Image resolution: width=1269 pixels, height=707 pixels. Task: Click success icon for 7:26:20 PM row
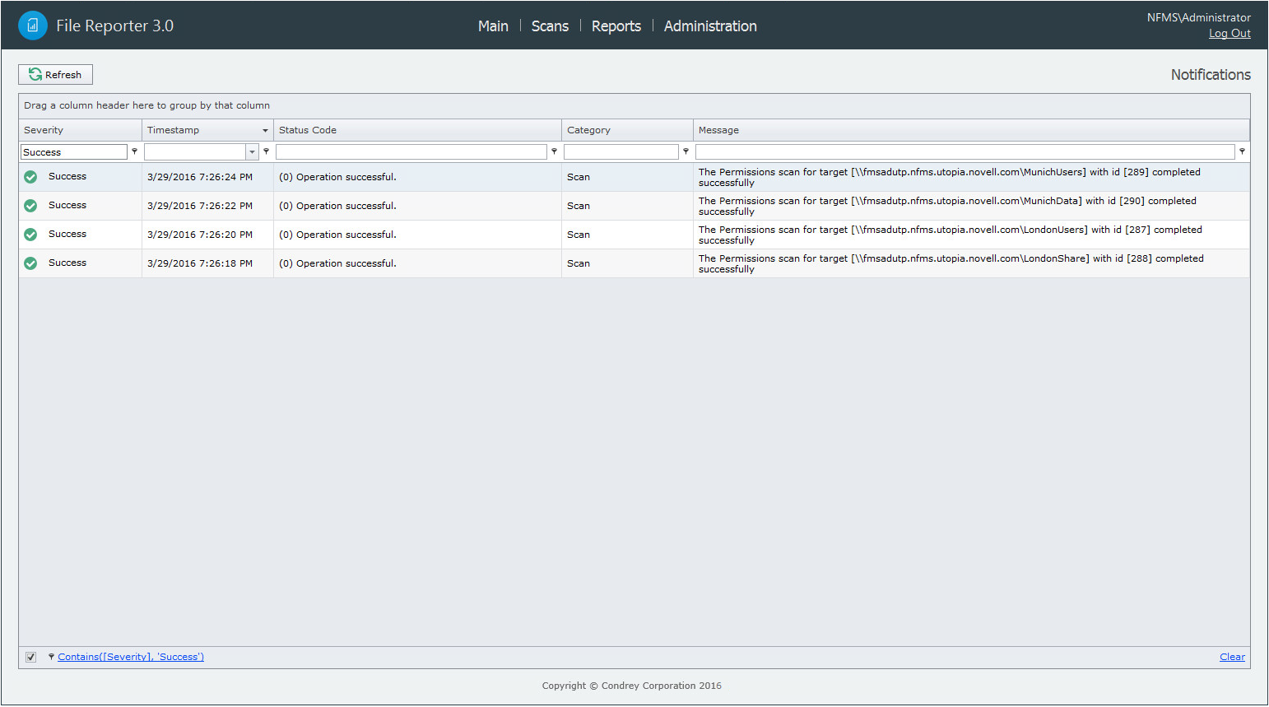[30, 235]
